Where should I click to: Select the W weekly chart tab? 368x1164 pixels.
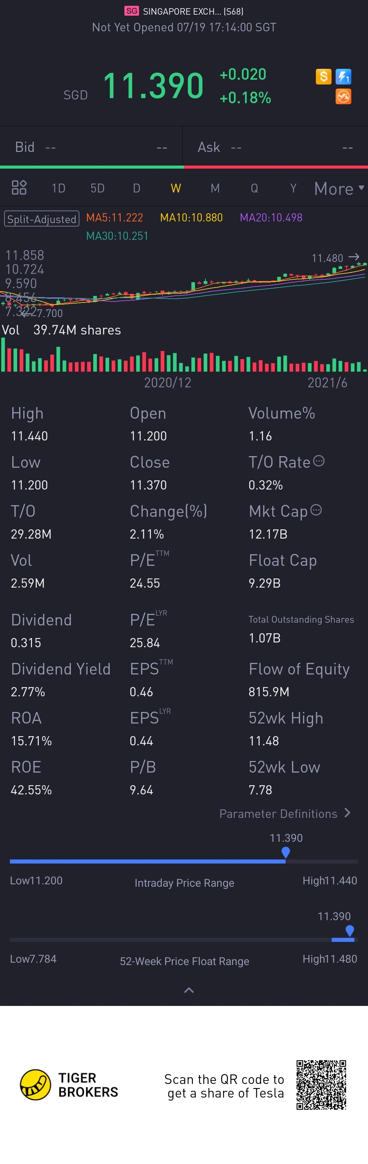tap(176, 188)
